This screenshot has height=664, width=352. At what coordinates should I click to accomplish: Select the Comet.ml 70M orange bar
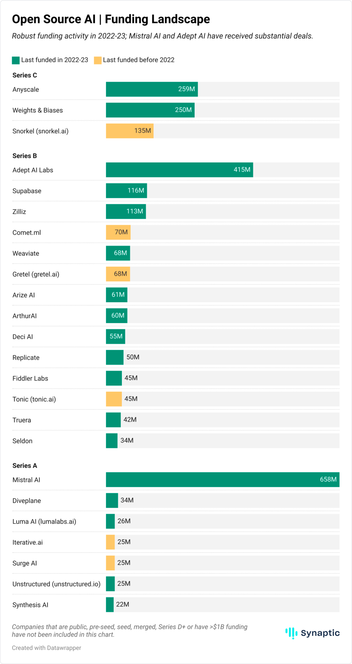pos(118,232)
